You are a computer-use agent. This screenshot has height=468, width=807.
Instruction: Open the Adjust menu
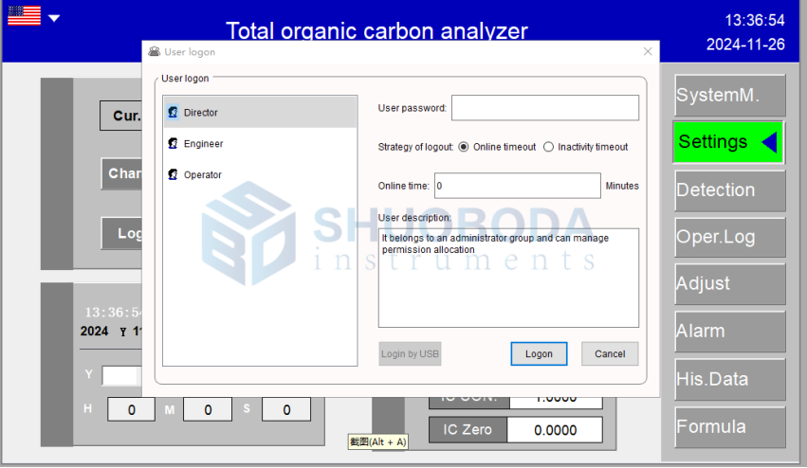[730, 284]
